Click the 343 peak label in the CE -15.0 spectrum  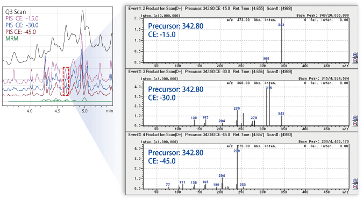coord(281,25)
